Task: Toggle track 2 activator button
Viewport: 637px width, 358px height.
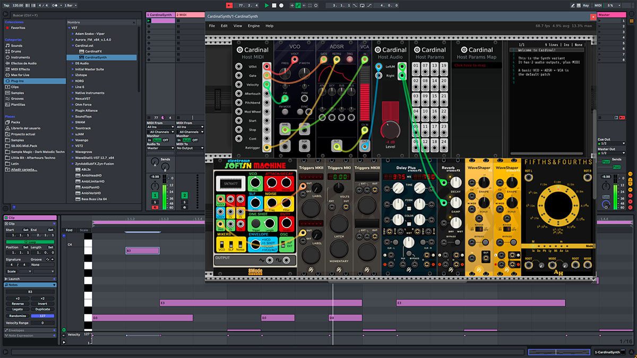Action: [184, 195]
